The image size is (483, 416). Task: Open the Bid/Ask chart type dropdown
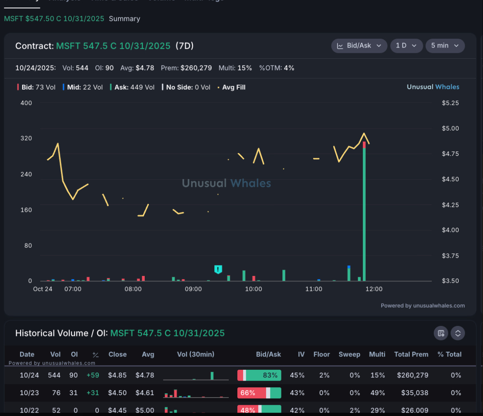tap(359, 46)
